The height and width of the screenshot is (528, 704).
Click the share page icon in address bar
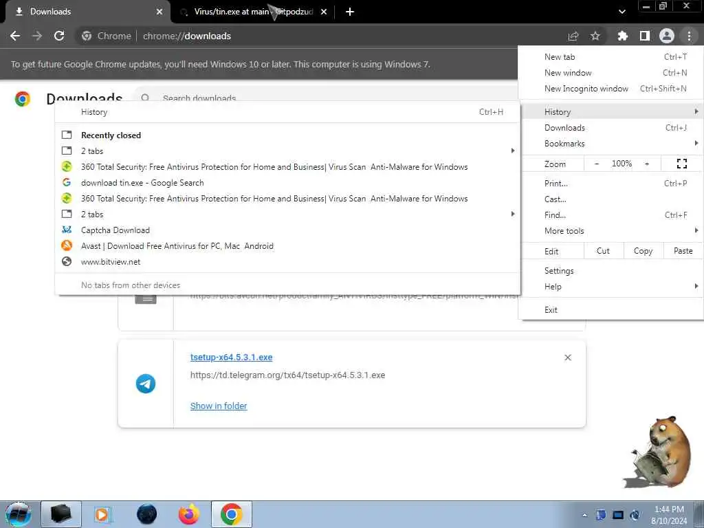point(573,36)
